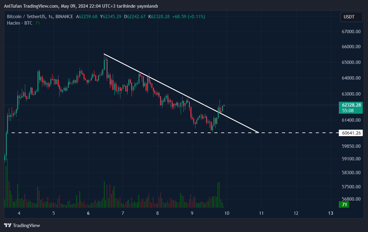The image size is (368, 232).
Task: Click date 11 on the time axis
Action: [261, 213]
